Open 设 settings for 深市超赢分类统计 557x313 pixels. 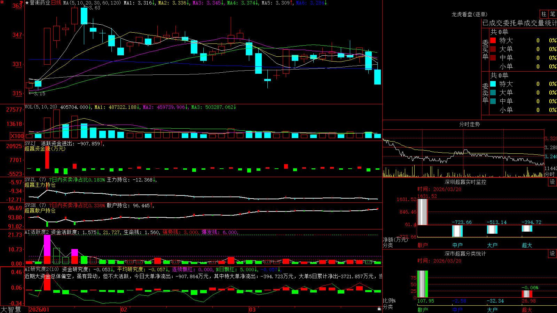click(x=552, y=254)
